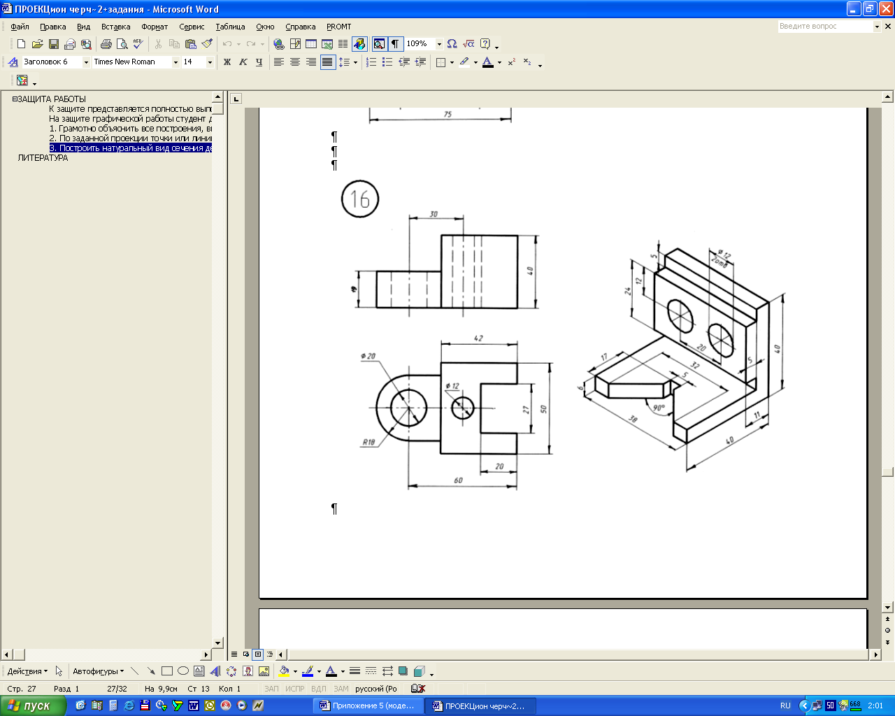
Task: Justify paragraph text
Action: click(x=327, y=62)
